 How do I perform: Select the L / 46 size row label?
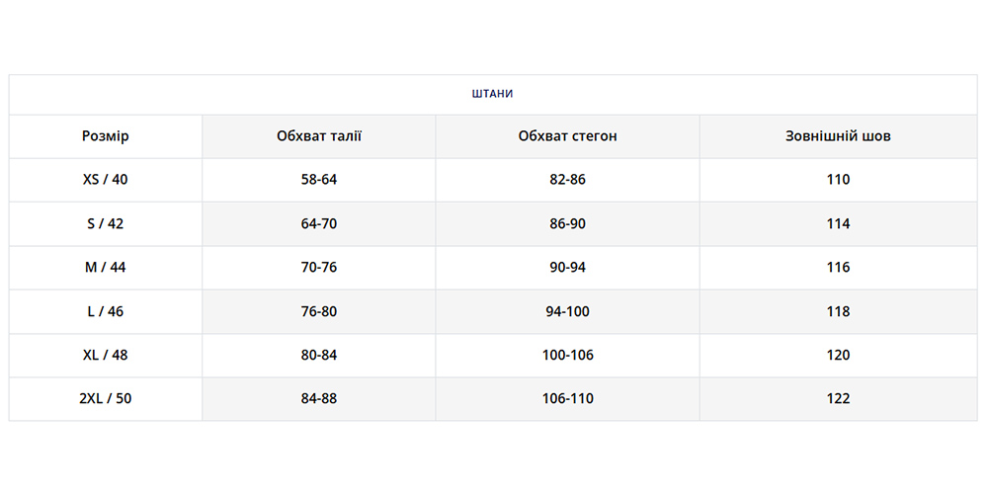[106, 311]
